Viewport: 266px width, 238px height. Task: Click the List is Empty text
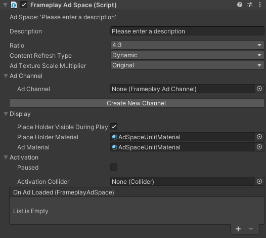point(31,211)
